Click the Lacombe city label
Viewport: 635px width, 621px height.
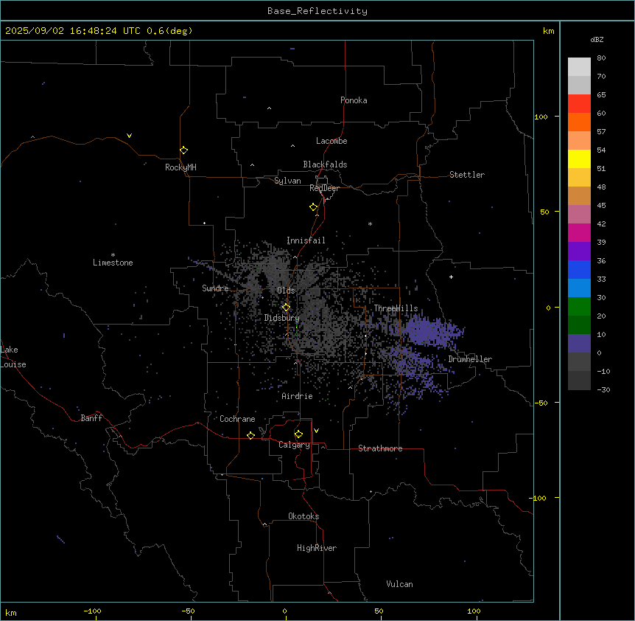click(331, 141)
